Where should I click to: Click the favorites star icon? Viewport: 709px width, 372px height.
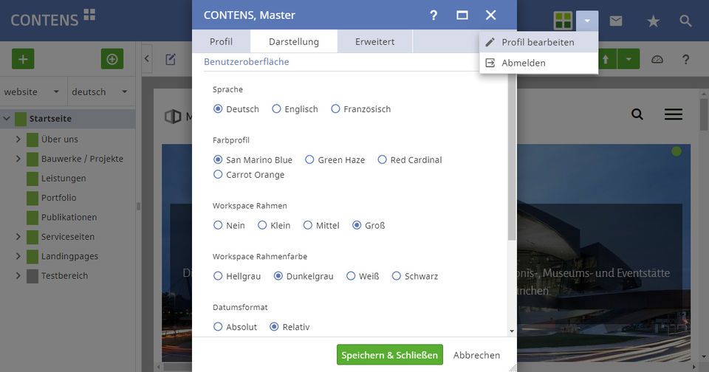pos(653,21)
